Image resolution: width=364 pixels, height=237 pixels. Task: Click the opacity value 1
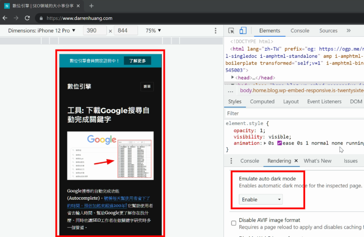(x=261, y=130)
